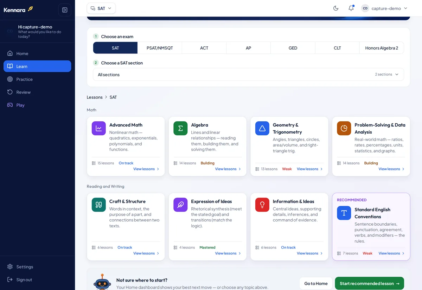The image size is (422, 290).
Task: Click Standard English Conventions T icon
Action: tap(344, 213)
